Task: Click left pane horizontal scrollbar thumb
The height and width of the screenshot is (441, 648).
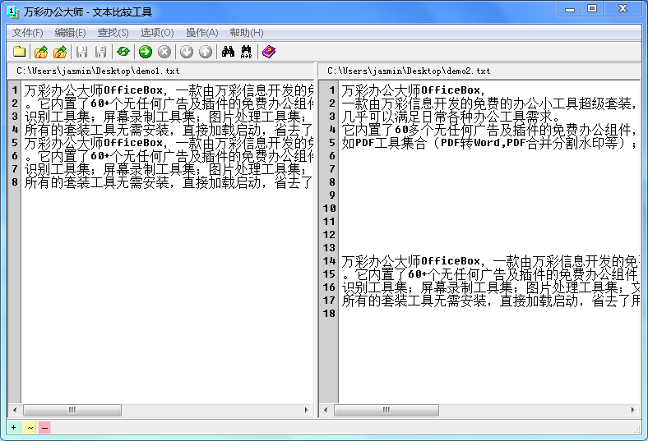Action: coord(72,410)
